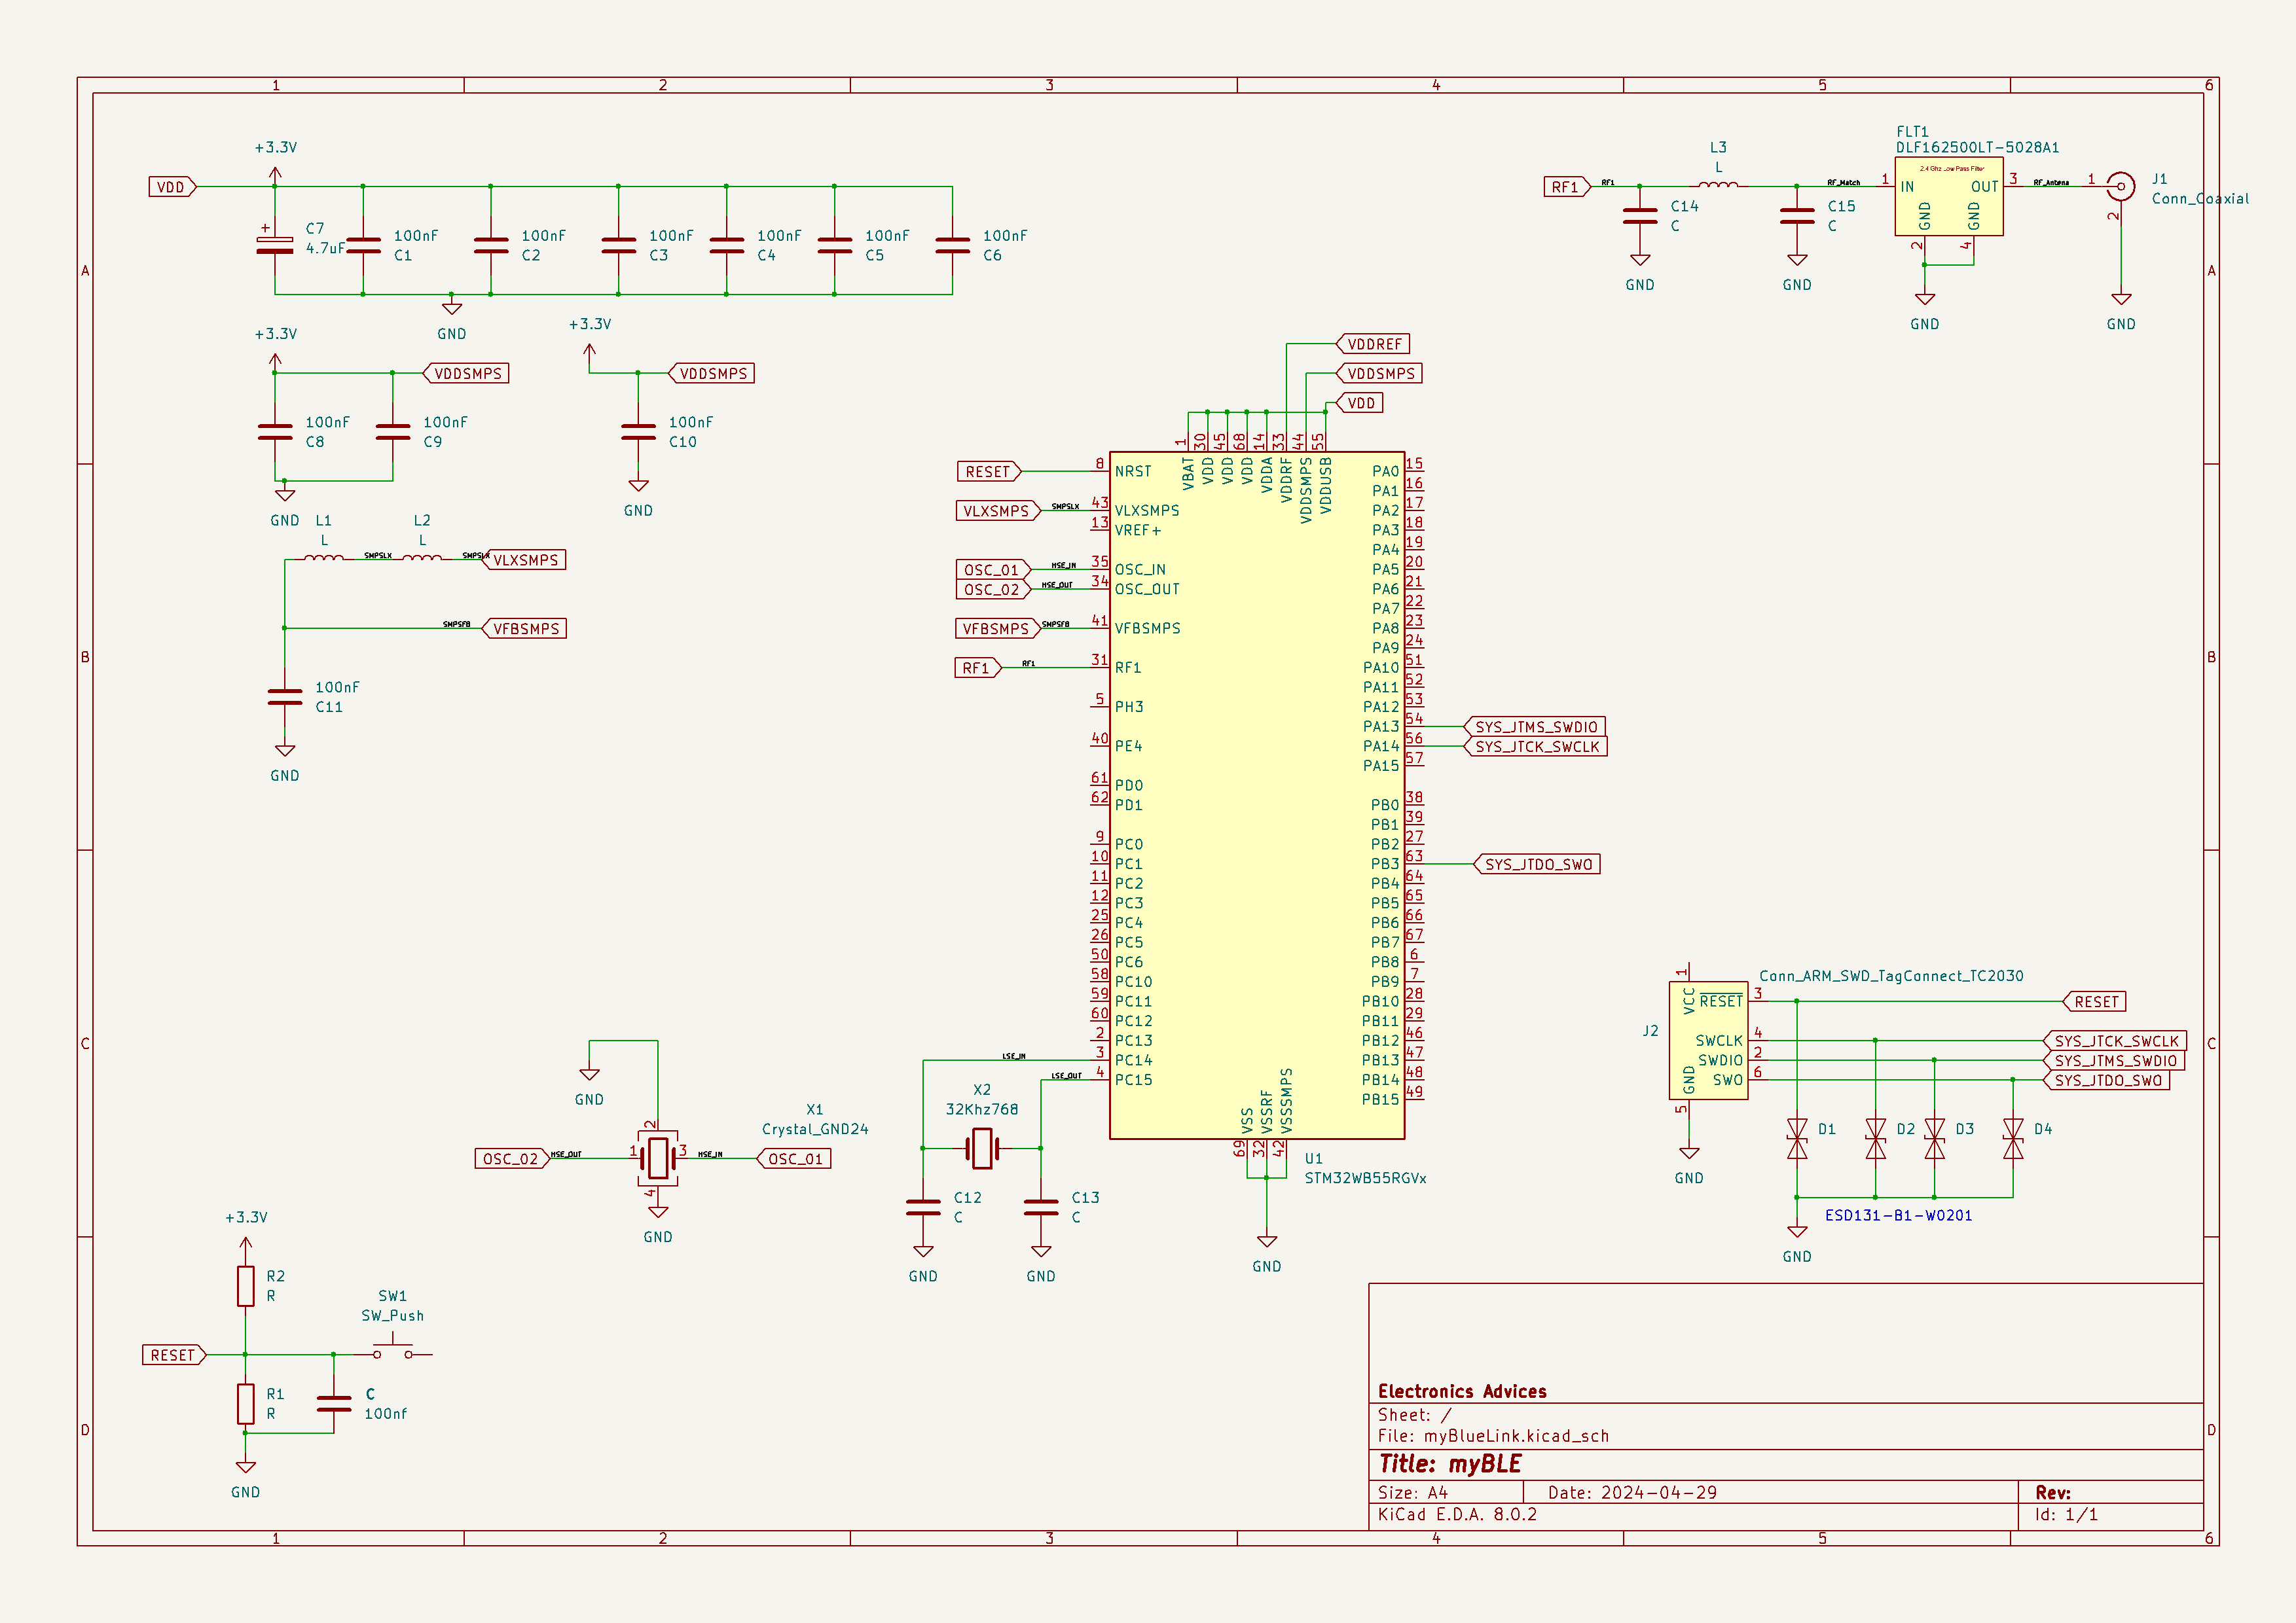Click the 'Id: 1/1' sheet number
Image resolution: width=2296 pixels, height=1623 pixels.
(x=2066, y=1514)
